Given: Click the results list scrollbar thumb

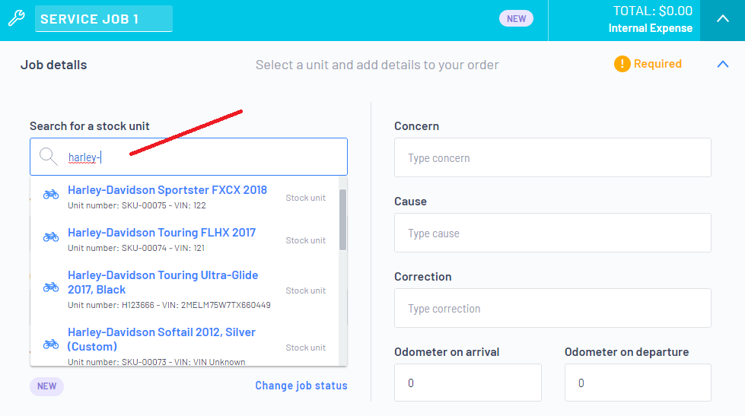Looking at the screenshot, I should click(x=342, y=220).
